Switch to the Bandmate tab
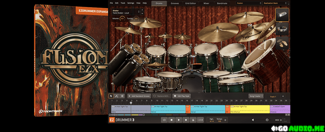 [x=222, y=3]
